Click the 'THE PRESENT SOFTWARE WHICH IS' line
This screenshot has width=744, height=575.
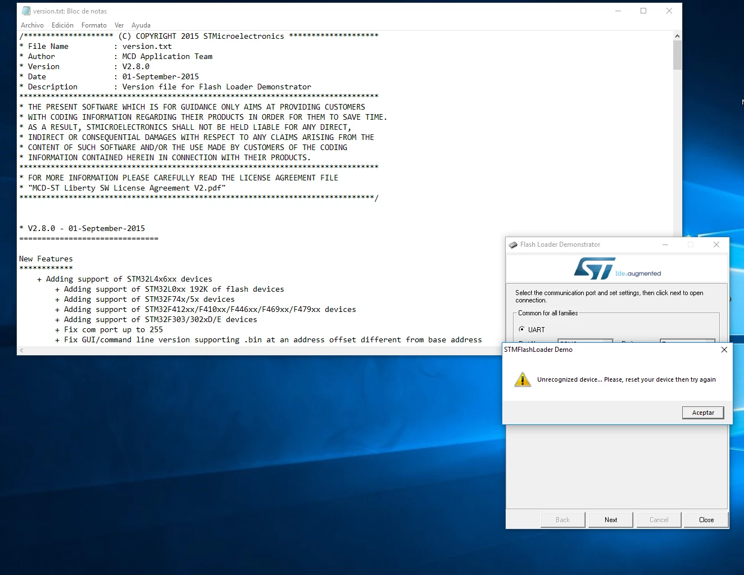pos(192,107)
